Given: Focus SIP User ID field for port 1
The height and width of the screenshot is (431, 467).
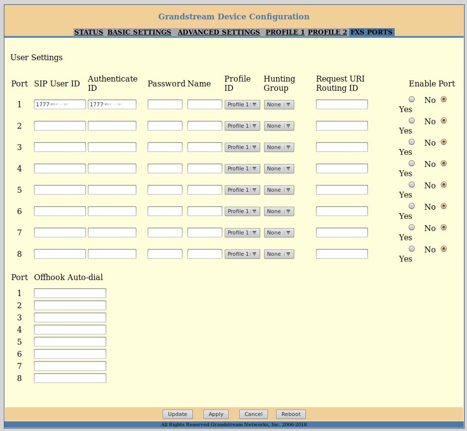Looking at the screenshot, I should (60, 104).
